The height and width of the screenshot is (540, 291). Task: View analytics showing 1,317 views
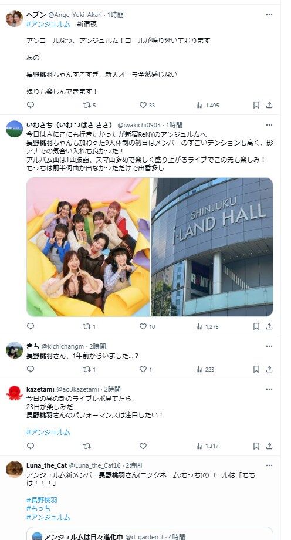[207, 446]
